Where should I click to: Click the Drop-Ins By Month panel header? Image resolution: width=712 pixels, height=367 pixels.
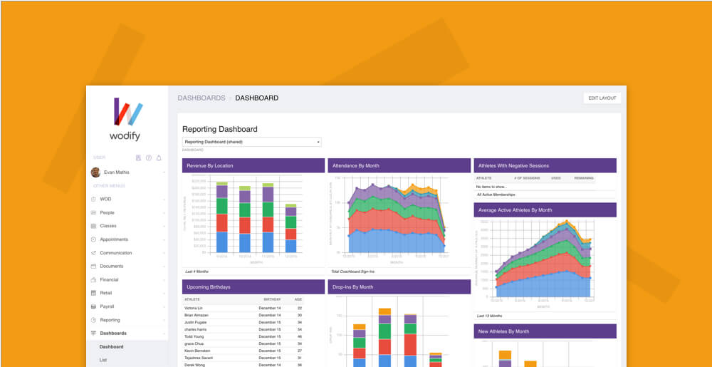(x=399, y=287)
